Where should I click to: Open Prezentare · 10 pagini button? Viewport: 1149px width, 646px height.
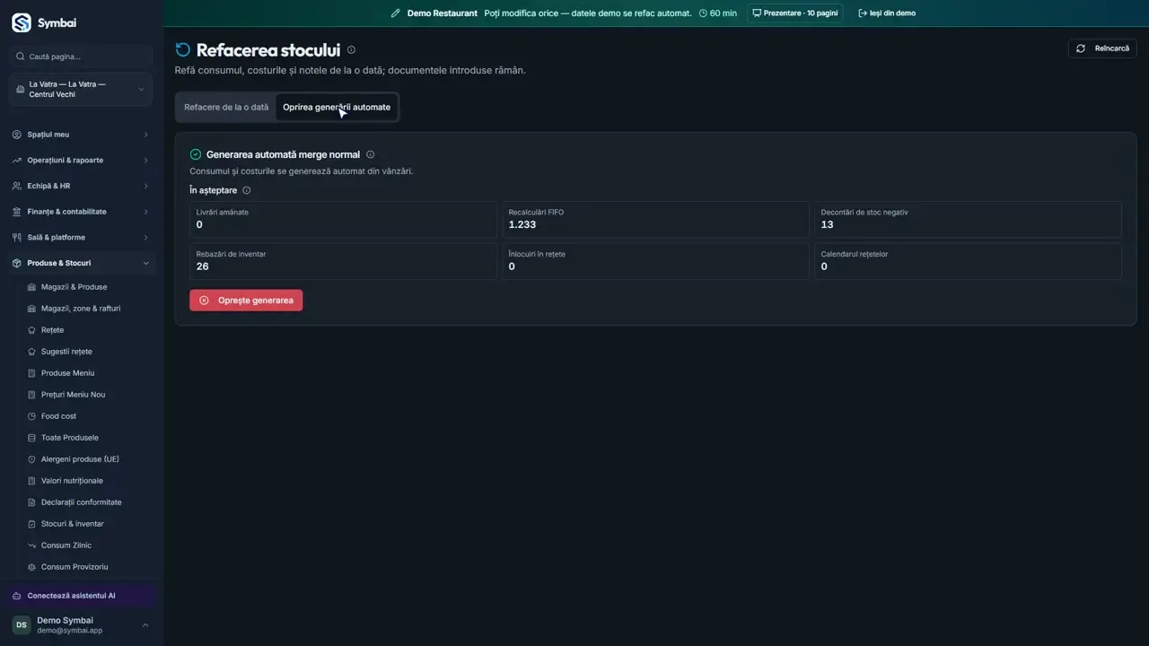794,13
